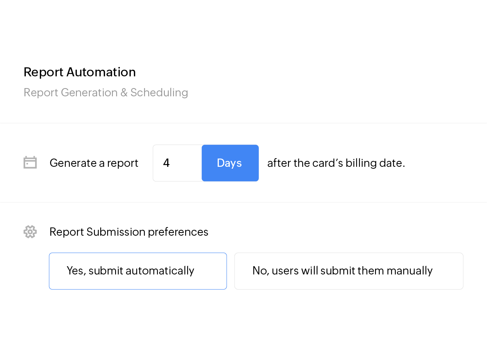Select the Yes, submit automatically option
The height and width of the screenshot is (359, 487).
[138, 271]
